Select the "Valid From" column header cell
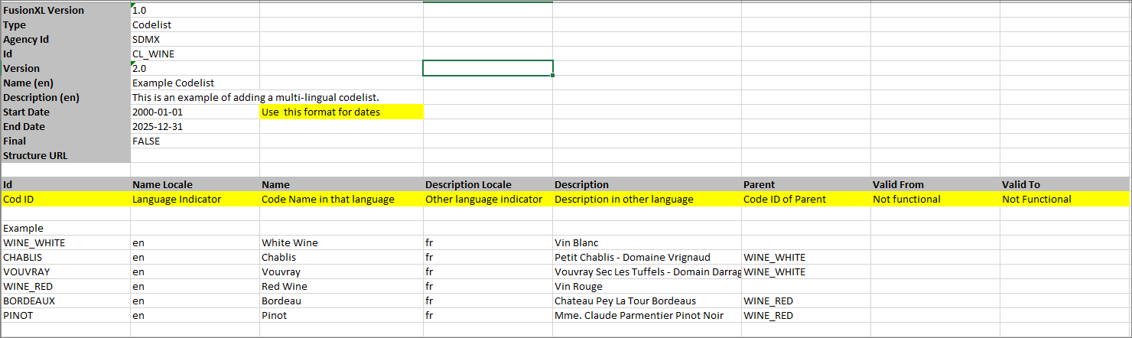 click(x=934, y=185)
